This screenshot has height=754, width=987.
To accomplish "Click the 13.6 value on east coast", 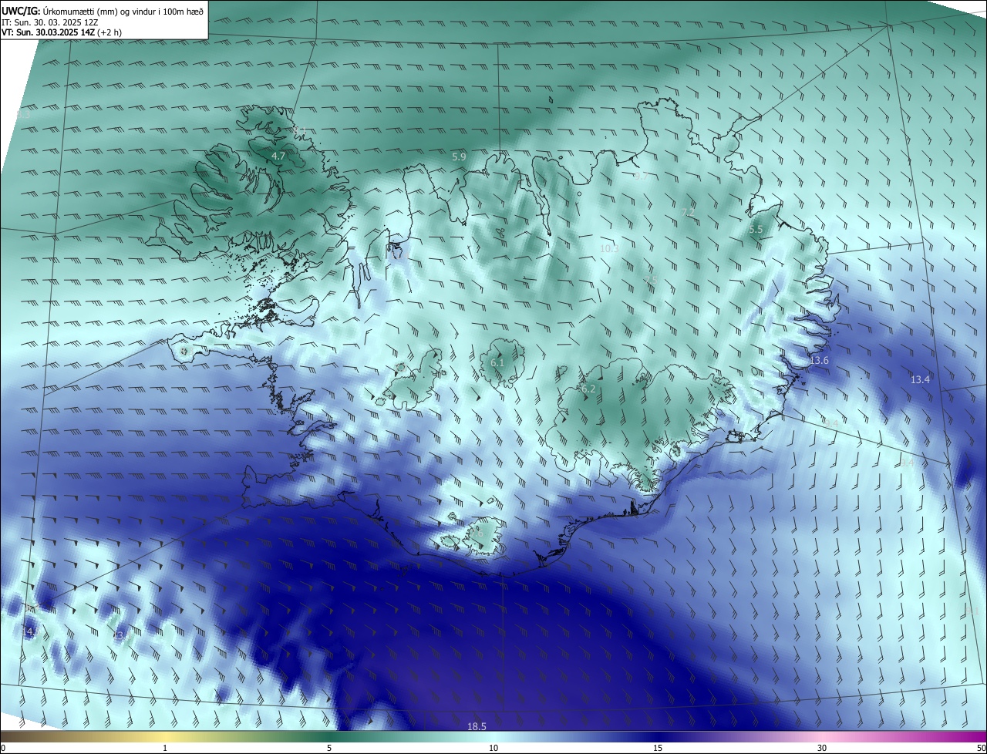I will pos(819,361).
